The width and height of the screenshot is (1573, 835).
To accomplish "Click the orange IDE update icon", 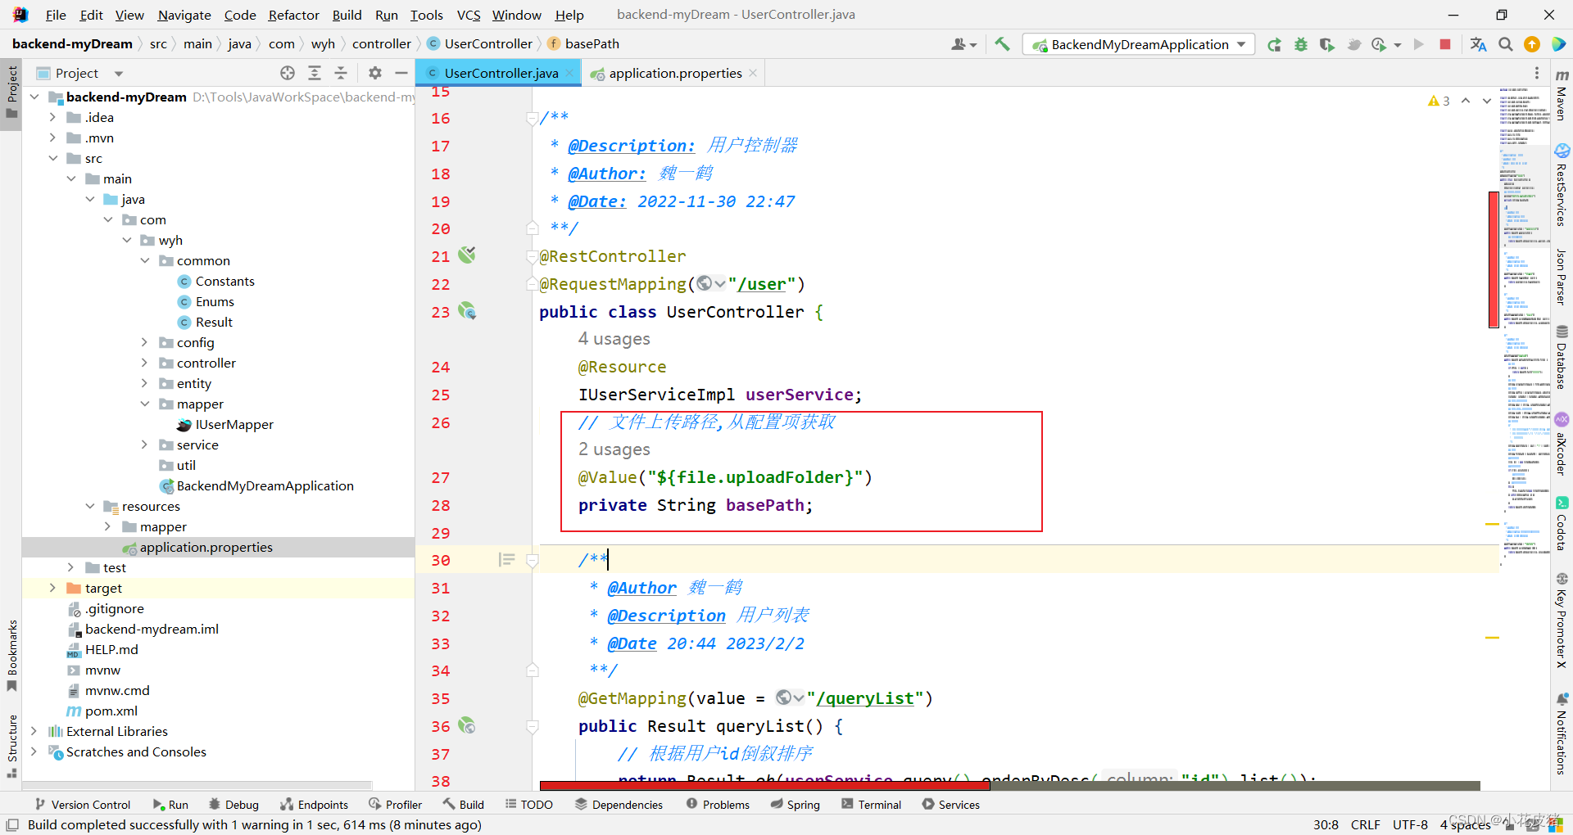I will tap(1532, 44).
